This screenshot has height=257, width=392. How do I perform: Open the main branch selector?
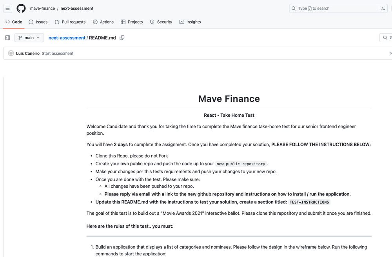click(x=29, y=38)
